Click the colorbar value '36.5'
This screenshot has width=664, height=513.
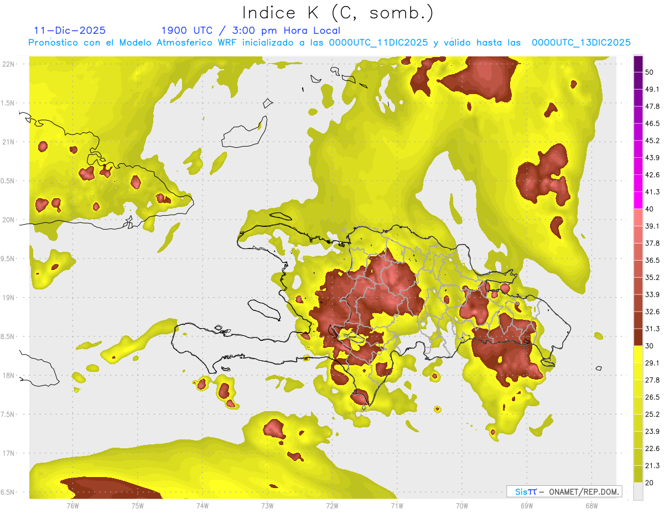652,260
